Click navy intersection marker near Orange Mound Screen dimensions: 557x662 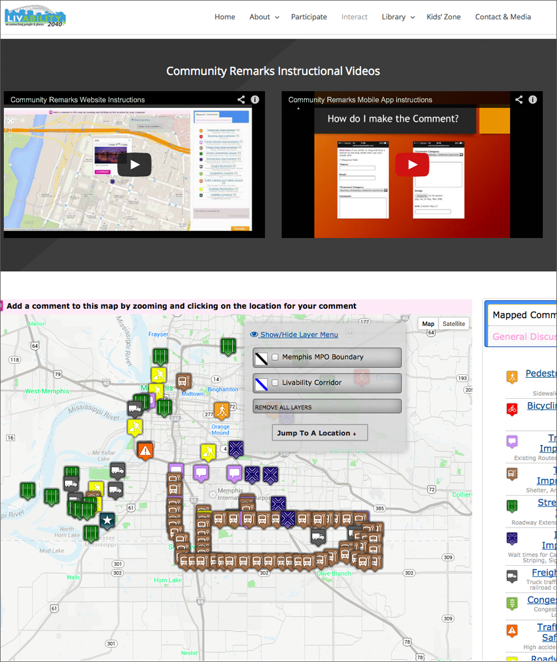[236, 449]
